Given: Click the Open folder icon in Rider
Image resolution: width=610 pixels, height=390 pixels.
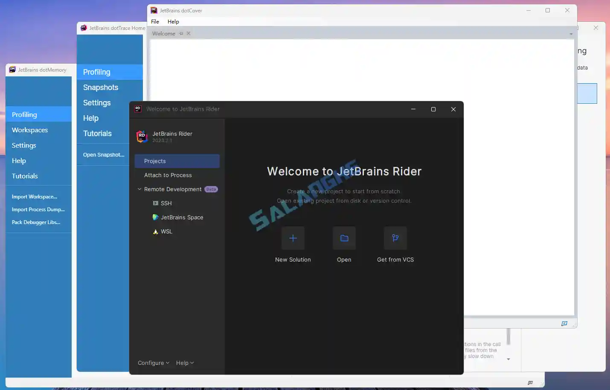Looking at the screenshot, I should coord(344,238).
